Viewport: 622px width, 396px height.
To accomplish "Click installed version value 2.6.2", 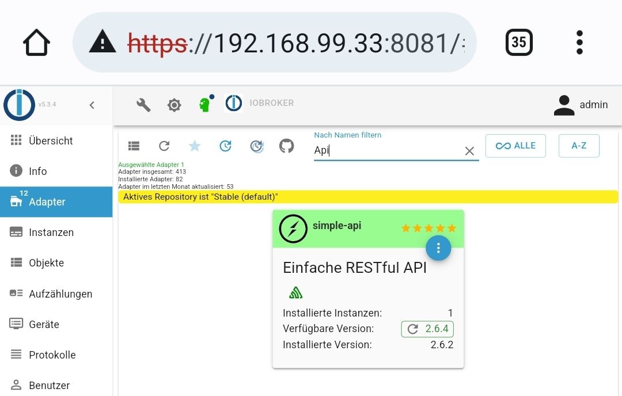I will tap(442, 344).
